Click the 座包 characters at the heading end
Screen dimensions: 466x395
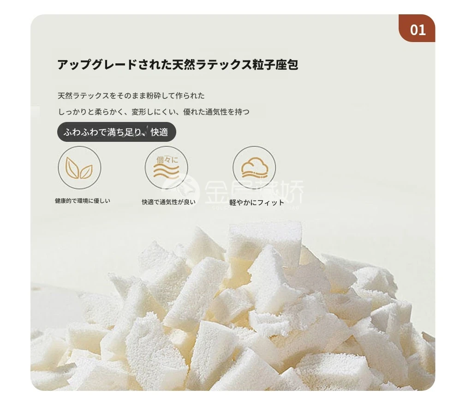287,65
